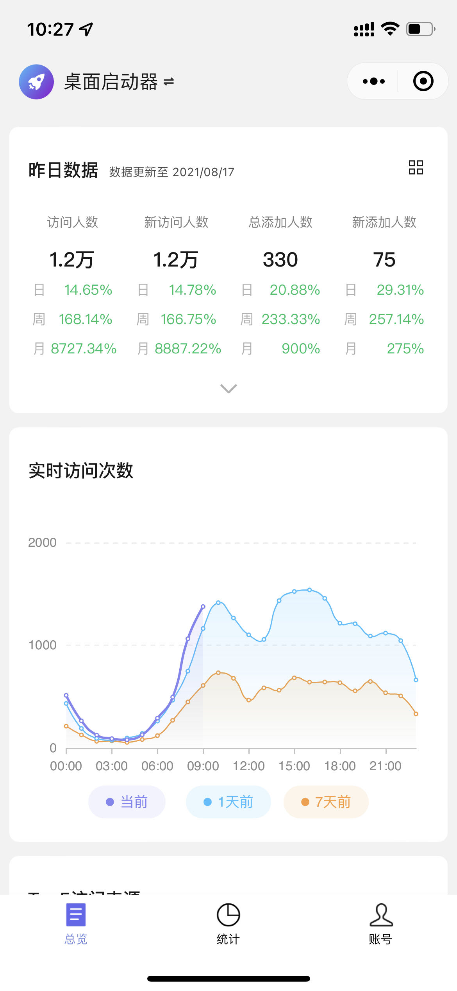The width and height of the screenshot is (457, 991).
Task: Switch app via 桌面启动器 title switcher
Action: pyautogui.click(x=119, y=82)
